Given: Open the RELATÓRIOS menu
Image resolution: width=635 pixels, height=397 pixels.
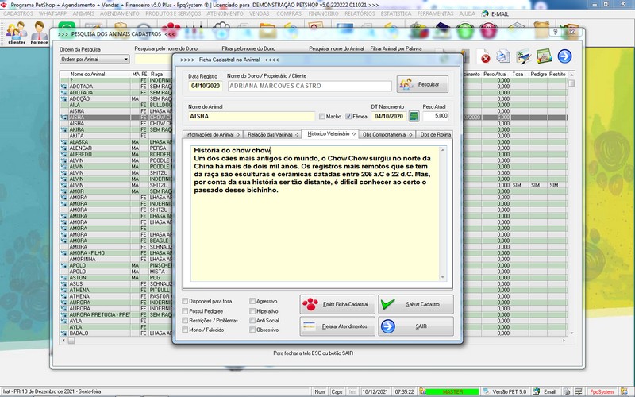Looking at the screenshot, I should coord(360,13).
